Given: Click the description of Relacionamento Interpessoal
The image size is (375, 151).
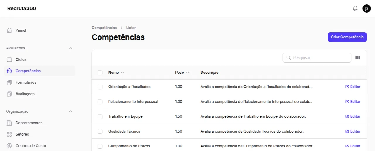Looking at the screenshot, I should (x=257, y=102).
